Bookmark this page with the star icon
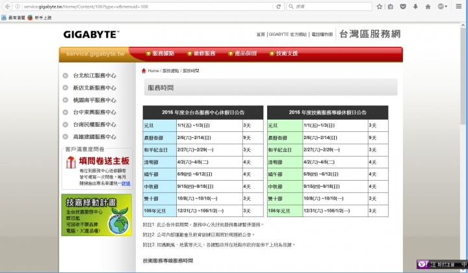This screenshot has width=468, height=273. point(380,6)
